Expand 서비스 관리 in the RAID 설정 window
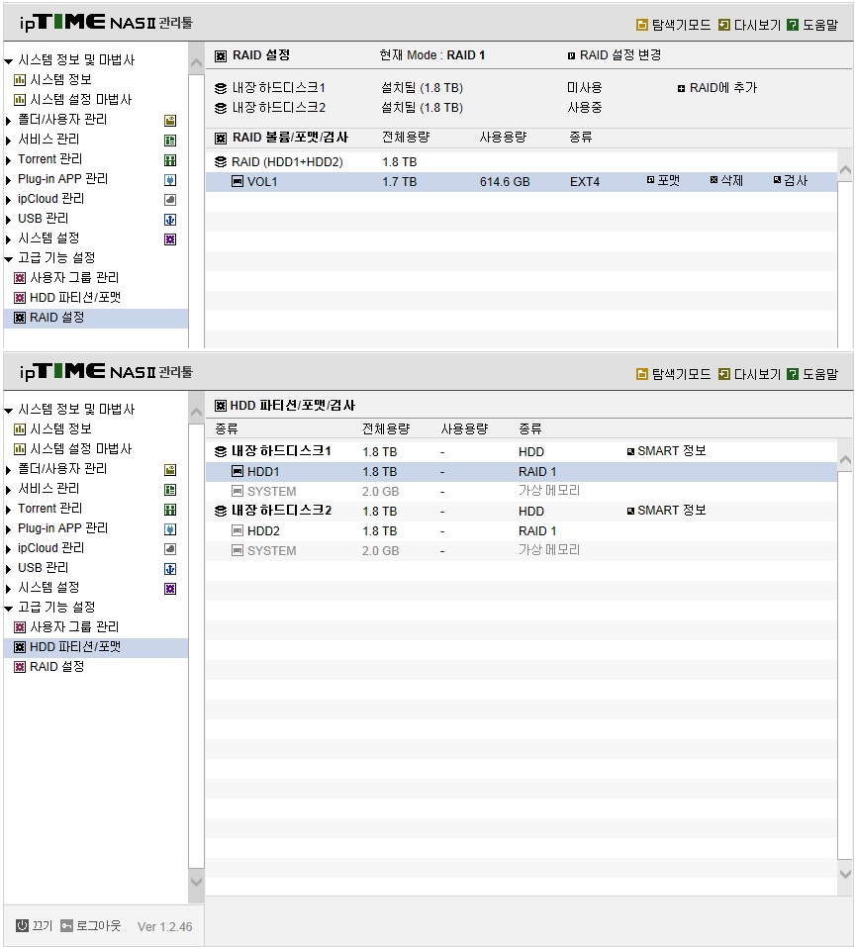Image resolution: width=856 pixels, height=947 pixels. point(9,141)
